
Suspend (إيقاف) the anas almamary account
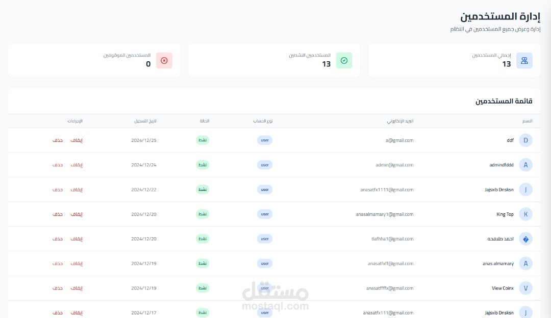coord(77,263)
